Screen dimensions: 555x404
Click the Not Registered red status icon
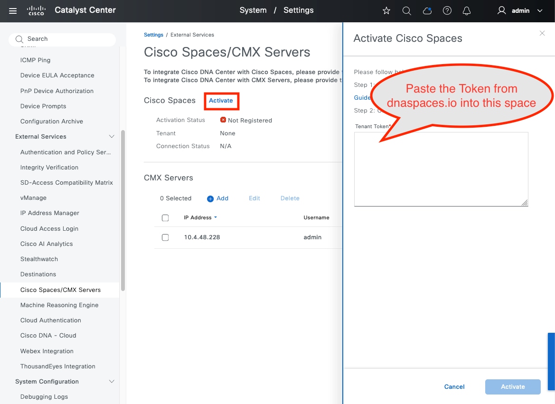[223, 120]
